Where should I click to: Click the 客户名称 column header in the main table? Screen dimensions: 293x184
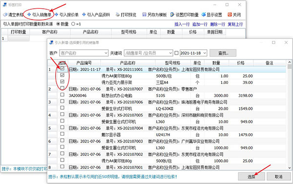(x=50, y=32)
